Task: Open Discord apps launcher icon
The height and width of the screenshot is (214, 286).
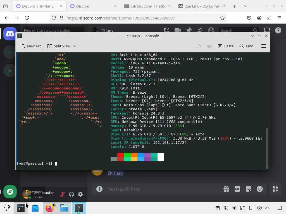Action: click(x=275, y=189)
